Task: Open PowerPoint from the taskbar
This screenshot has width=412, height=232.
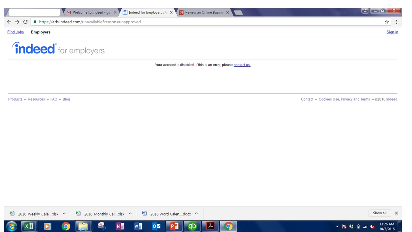Action: tap(174, 226)
